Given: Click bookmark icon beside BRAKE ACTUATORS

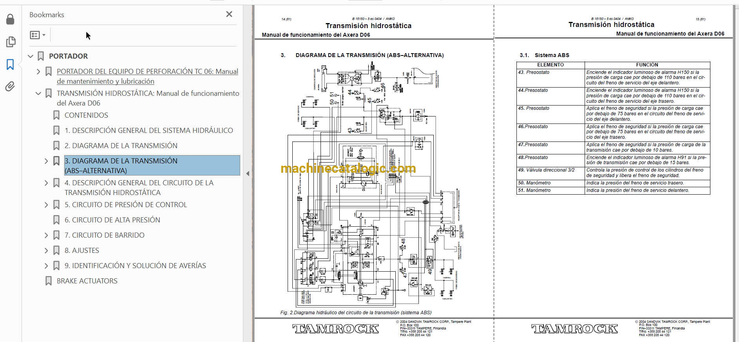Looking at the screenshot, I should click(49, 281).
